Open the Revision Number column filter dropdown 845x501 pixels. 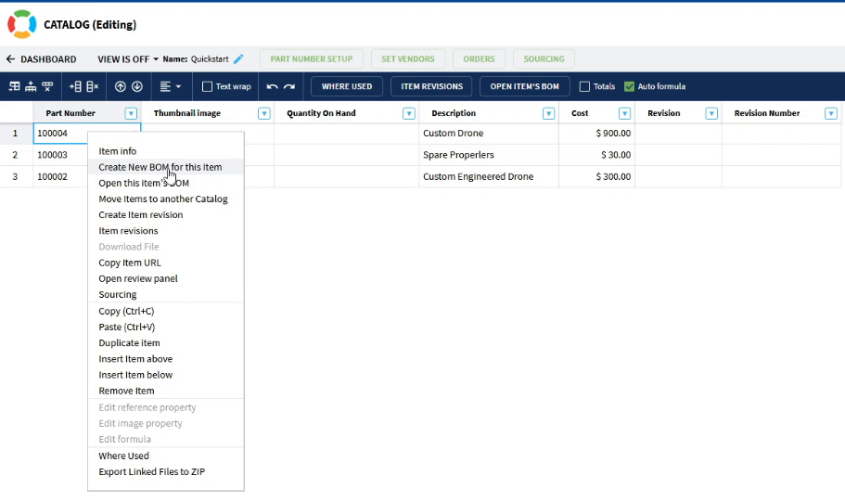coord(831,113)
